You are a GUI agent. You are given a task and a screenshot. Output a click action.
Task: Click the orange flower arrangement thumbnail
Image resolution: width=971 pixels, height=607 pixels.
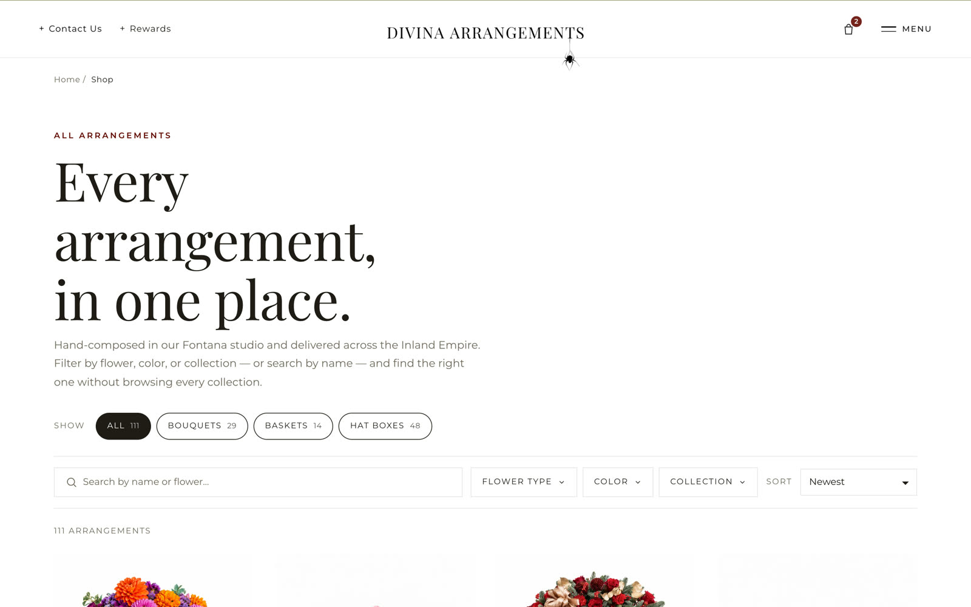pos(152,580)
